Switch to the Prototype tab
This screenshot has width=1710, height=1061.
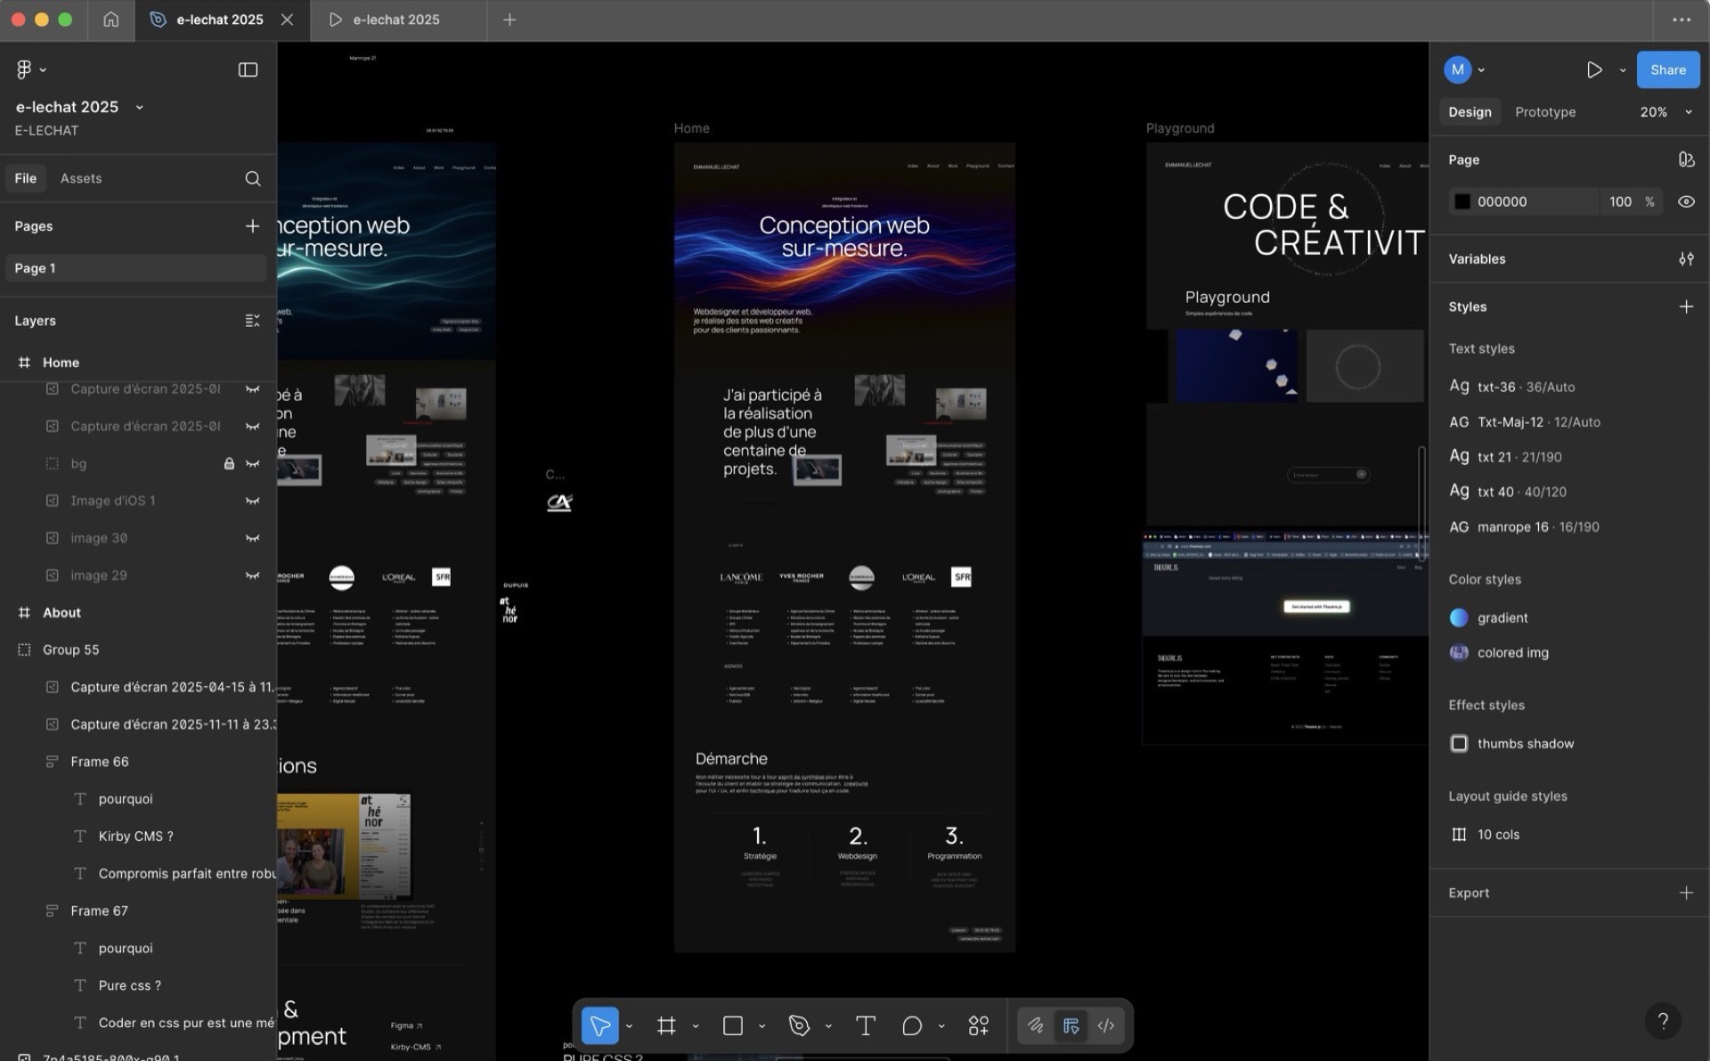tap(1544, 111)
